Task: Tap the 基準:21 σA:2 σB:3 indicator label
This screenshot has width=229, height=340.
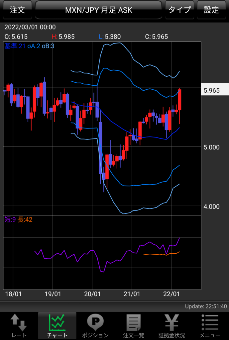Action: [29, 46]
